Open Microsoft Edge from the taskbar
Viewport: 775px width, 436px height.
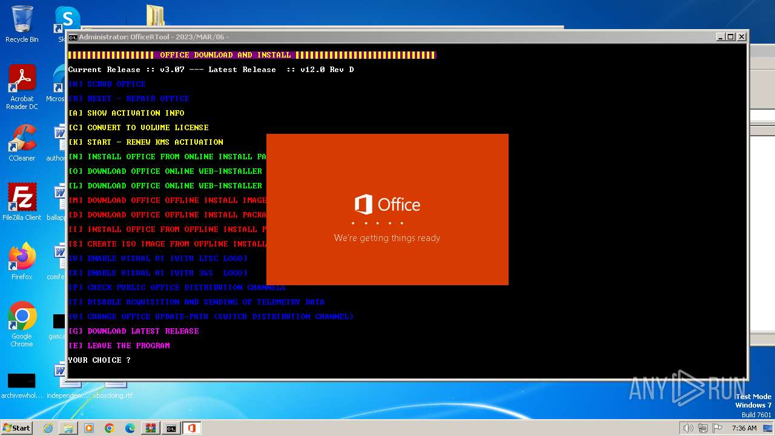click(130, 428)
